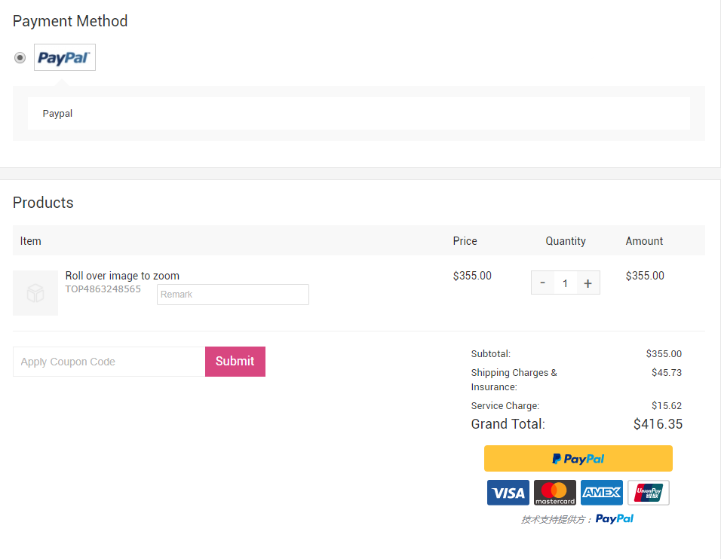
Task: Click the Payment Method heading
Action: point(70,21)
